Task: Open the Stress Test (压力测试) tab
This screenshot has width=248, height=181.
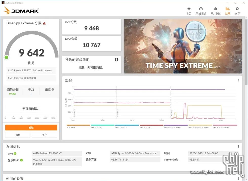Action: point(215,11)
